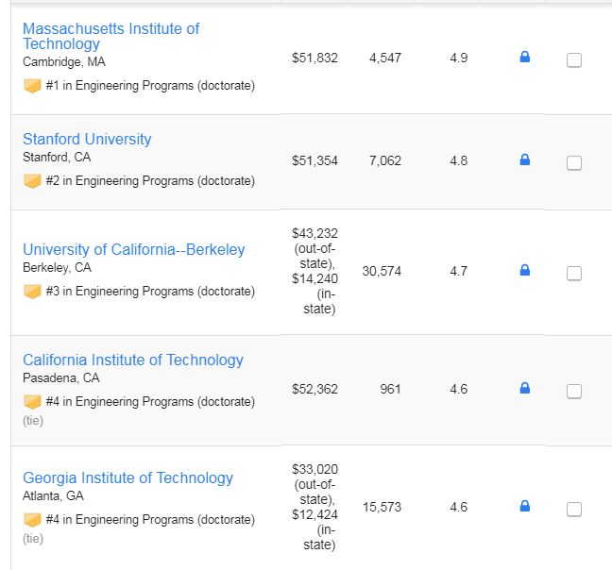This screenshot has width=612, height=570.
Task: Click Caltech's gold ranking badge icon
Action: (32, 402)
